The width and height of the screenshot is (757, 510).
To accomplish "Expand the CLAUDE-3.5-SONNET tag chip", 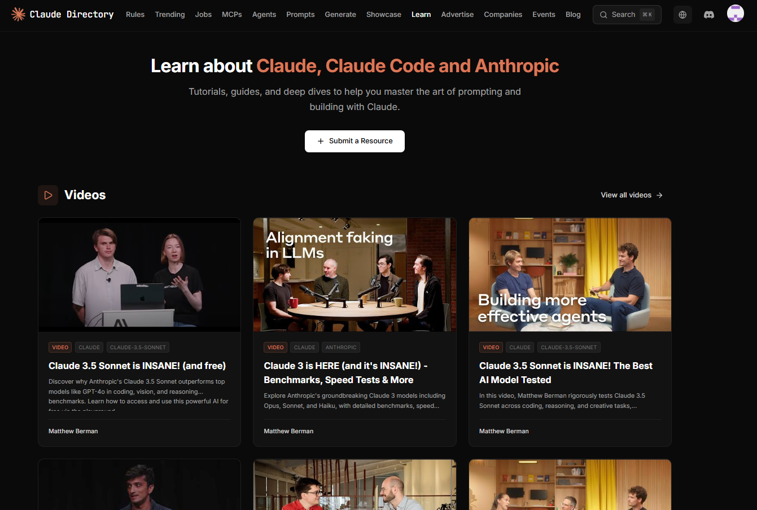I will tap(138, 347).
